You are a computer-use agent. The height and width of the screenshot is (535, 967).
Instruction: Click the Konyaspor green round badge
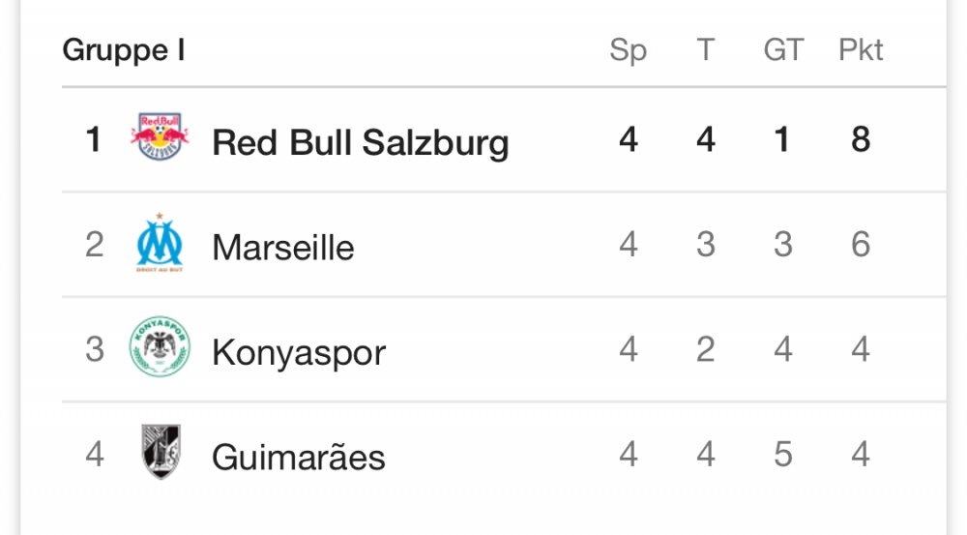point(160,346)
